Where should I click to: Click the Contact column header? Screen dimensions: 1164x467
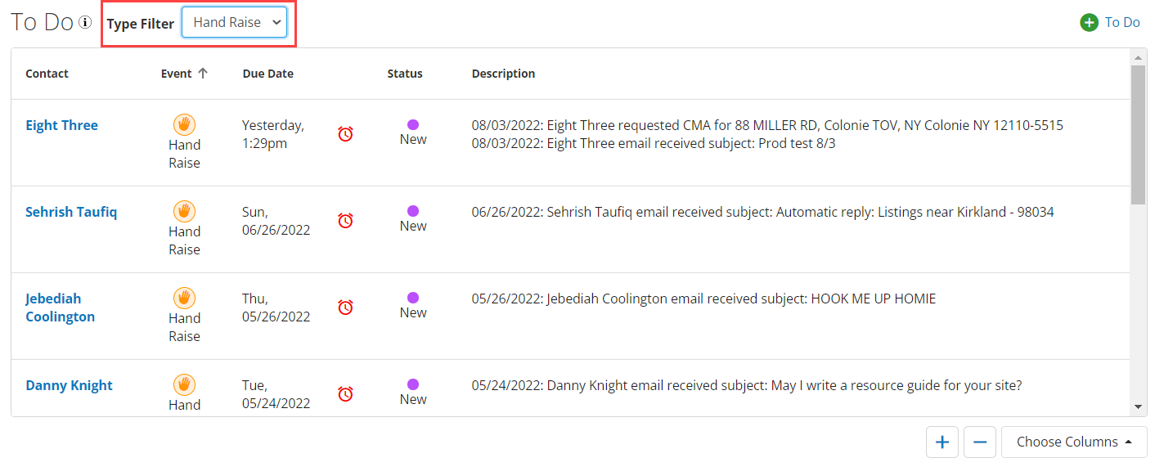point(47,74)
